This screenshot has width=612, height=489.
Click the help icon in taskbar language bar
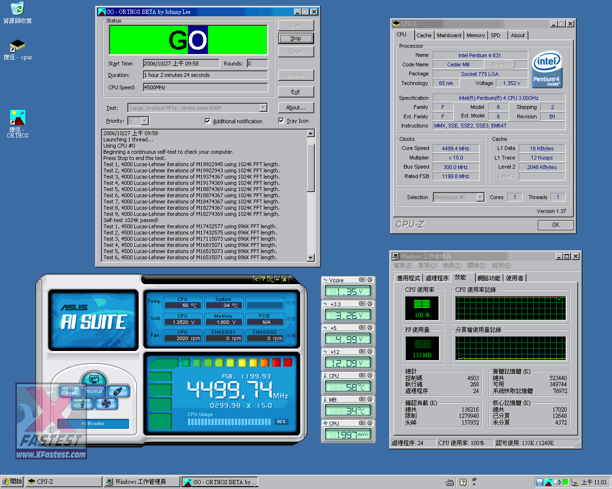(463, 482)
